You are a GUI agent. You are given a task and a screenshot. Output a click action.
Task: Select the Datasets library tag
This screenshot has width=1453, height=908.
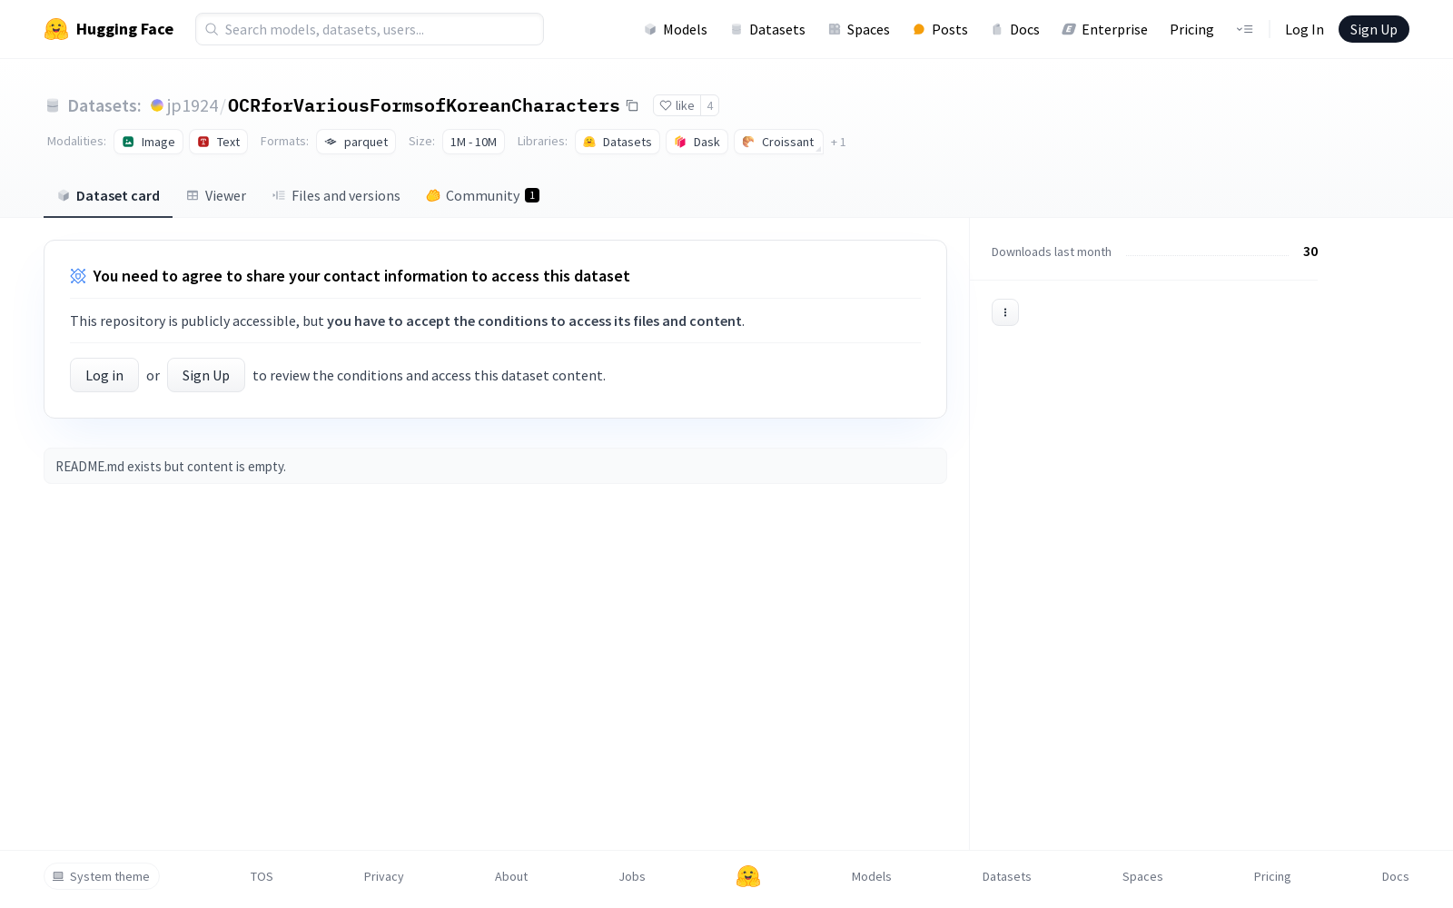(x=618, y=142)
